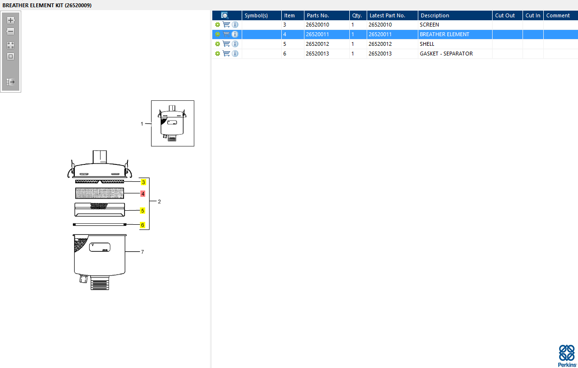Select parts number 26520011 cell
Image resolution: width=578 pixels, height=368 pixels.
coord(327,34)
